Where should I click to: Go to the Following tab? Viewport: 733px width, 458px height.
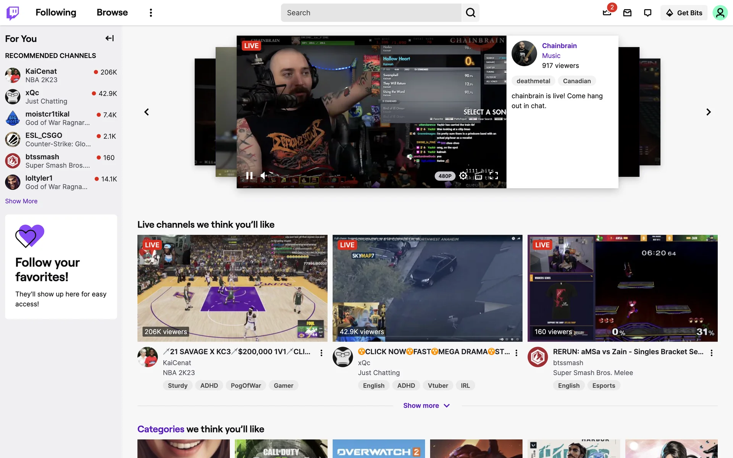pyautogui.click(x=56, y=13)
